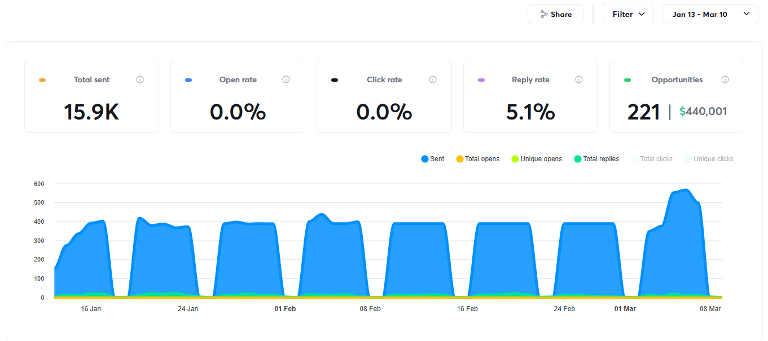Click the info icon beside Total sent
The image size is (768, 341).
coord(140,79)
